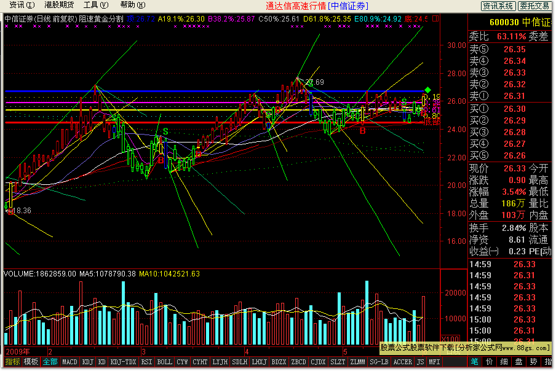Viewport: 556px width, 371px height.
Task: Switch to the KDJ-TDX indicator
Action: 124,362
